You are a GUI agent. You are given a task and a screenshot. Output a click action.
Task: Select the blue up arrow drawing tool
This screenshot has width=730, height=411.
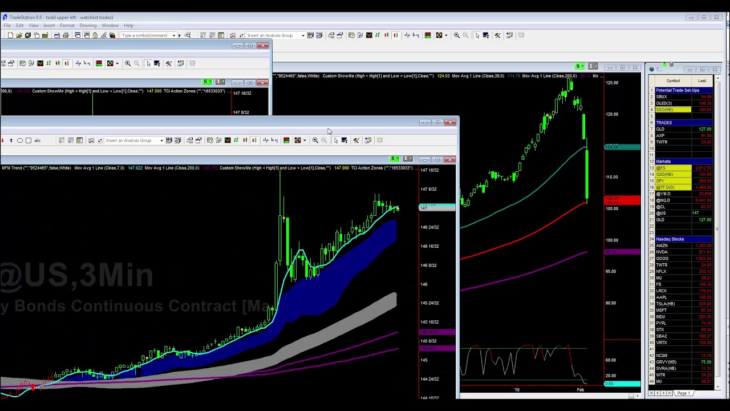11,140
